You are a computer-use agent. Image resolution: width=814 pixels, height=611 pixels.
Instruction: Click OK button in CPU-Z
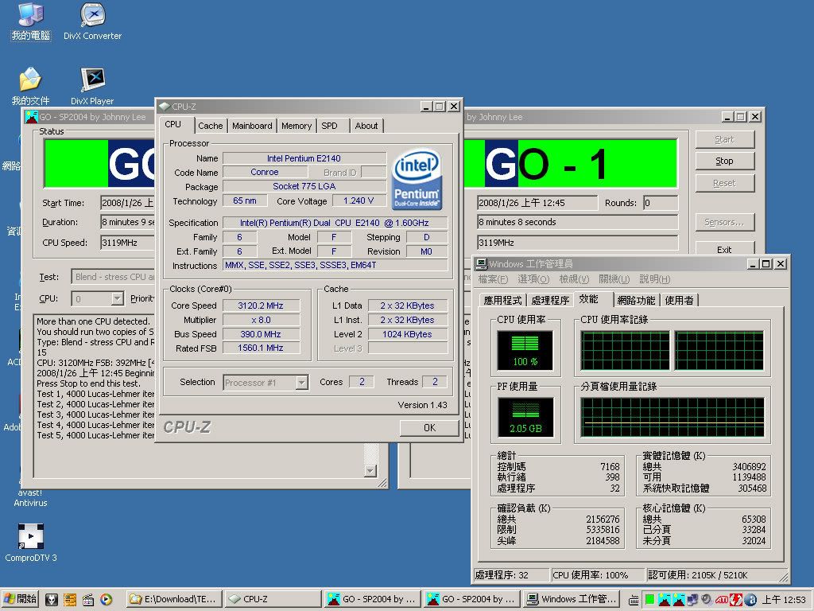pyautogui.click(x=429, y=427)
